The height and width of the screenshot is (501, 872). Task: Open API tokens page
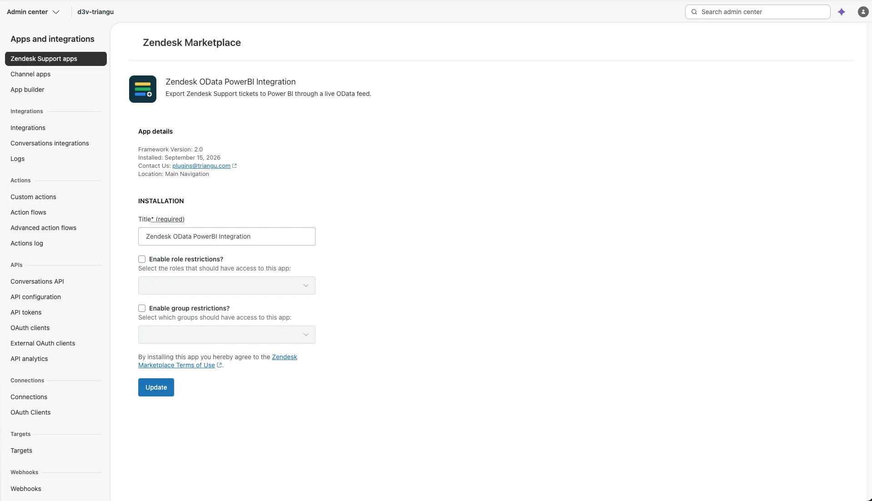(x=26, y=312)
